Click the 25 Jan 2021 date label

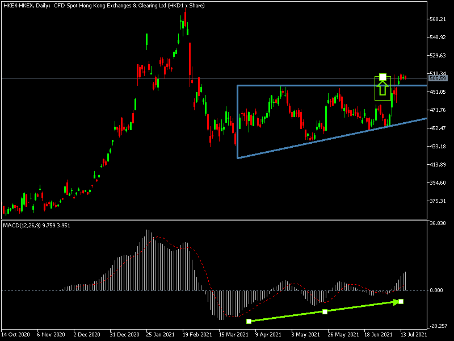pos(161,335)
